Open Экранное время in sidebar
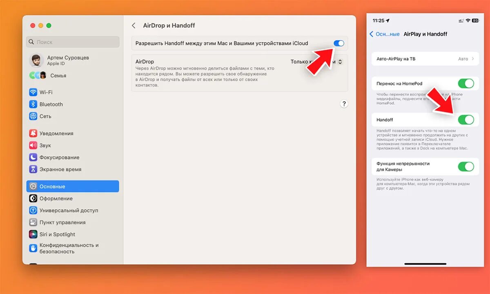The height and width of the screenshot is (294, 490). click(73, 169)
